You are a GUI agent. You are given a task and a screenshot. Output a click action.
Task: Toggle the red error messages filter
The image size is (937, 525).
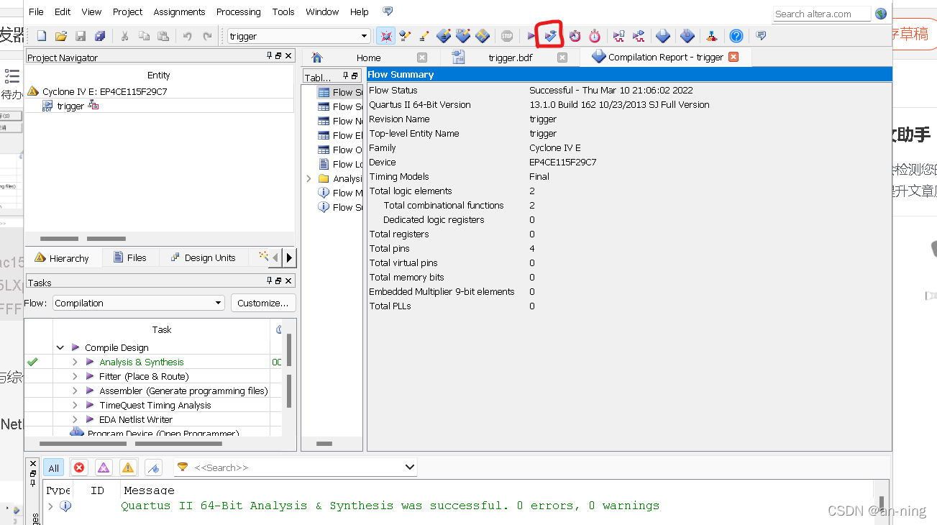tap(79, 467)
